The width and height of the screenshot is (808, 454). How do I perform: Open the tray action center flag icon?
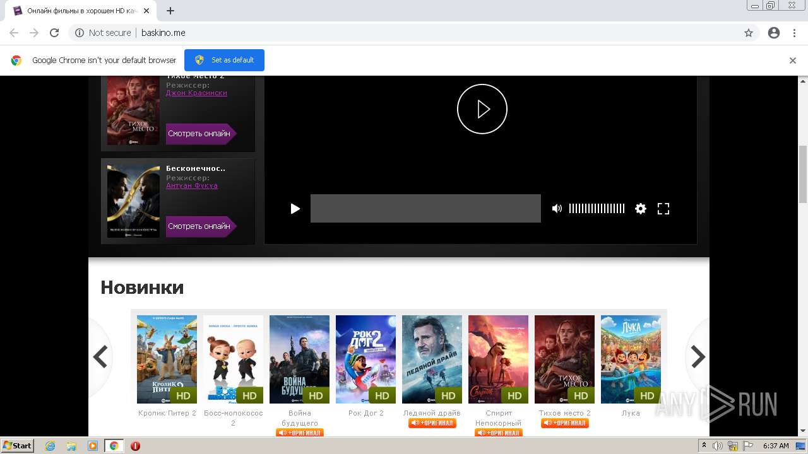click(747, 446)
